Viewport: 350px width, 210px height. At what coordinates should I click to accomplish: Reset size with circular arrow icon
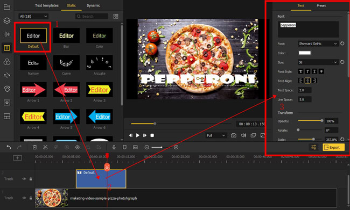click(x=342, y=62)
